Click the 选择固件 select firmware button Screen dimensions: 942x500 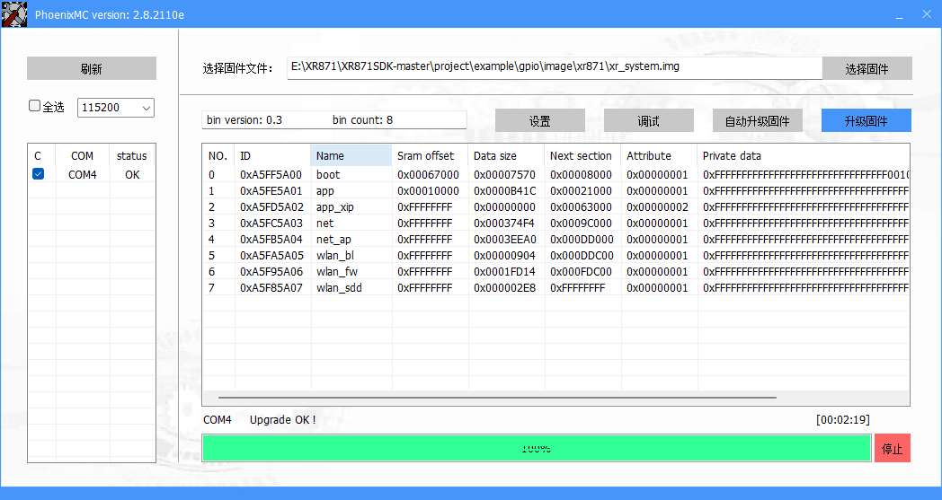866,68
